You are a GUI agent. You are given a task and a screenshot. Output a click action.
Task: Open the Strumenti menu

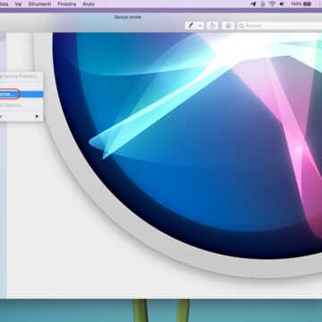tap(39, 4)
